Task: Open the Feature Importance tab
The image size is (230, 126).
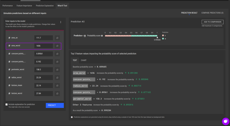Action: click(24, 6)
